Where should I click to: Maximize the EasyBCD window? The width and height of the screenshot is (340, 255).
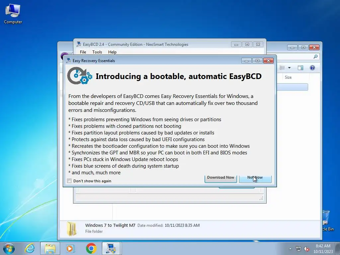point(247,44)
